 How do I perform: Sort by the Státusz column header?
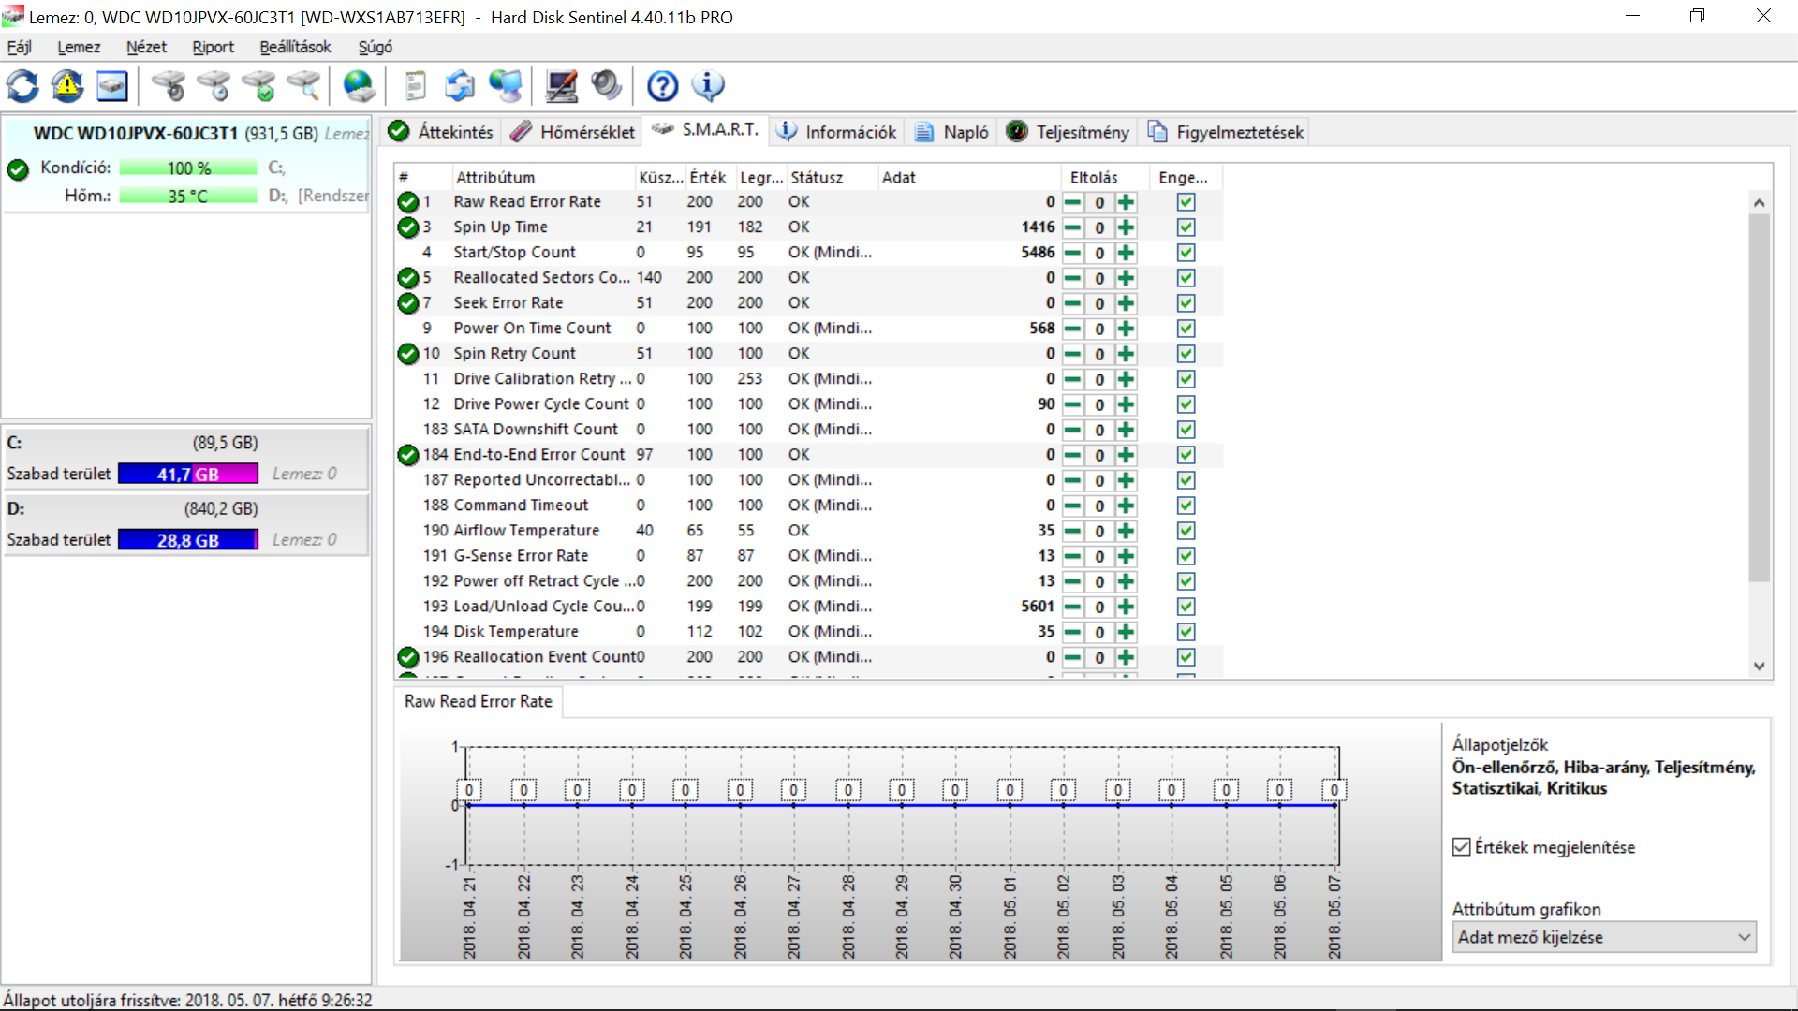point(832,178)
